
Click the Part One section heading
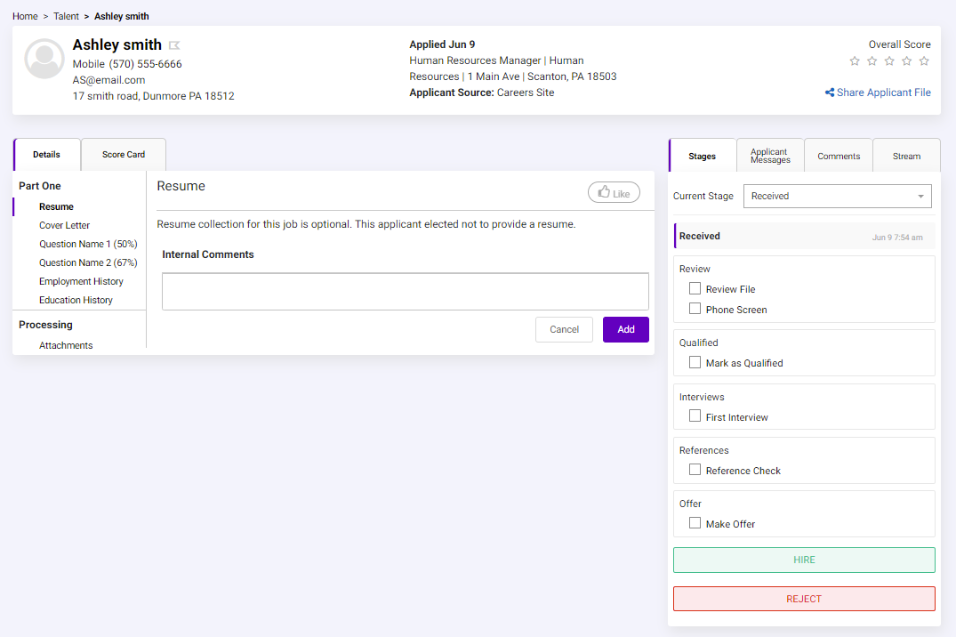[40, 186]
